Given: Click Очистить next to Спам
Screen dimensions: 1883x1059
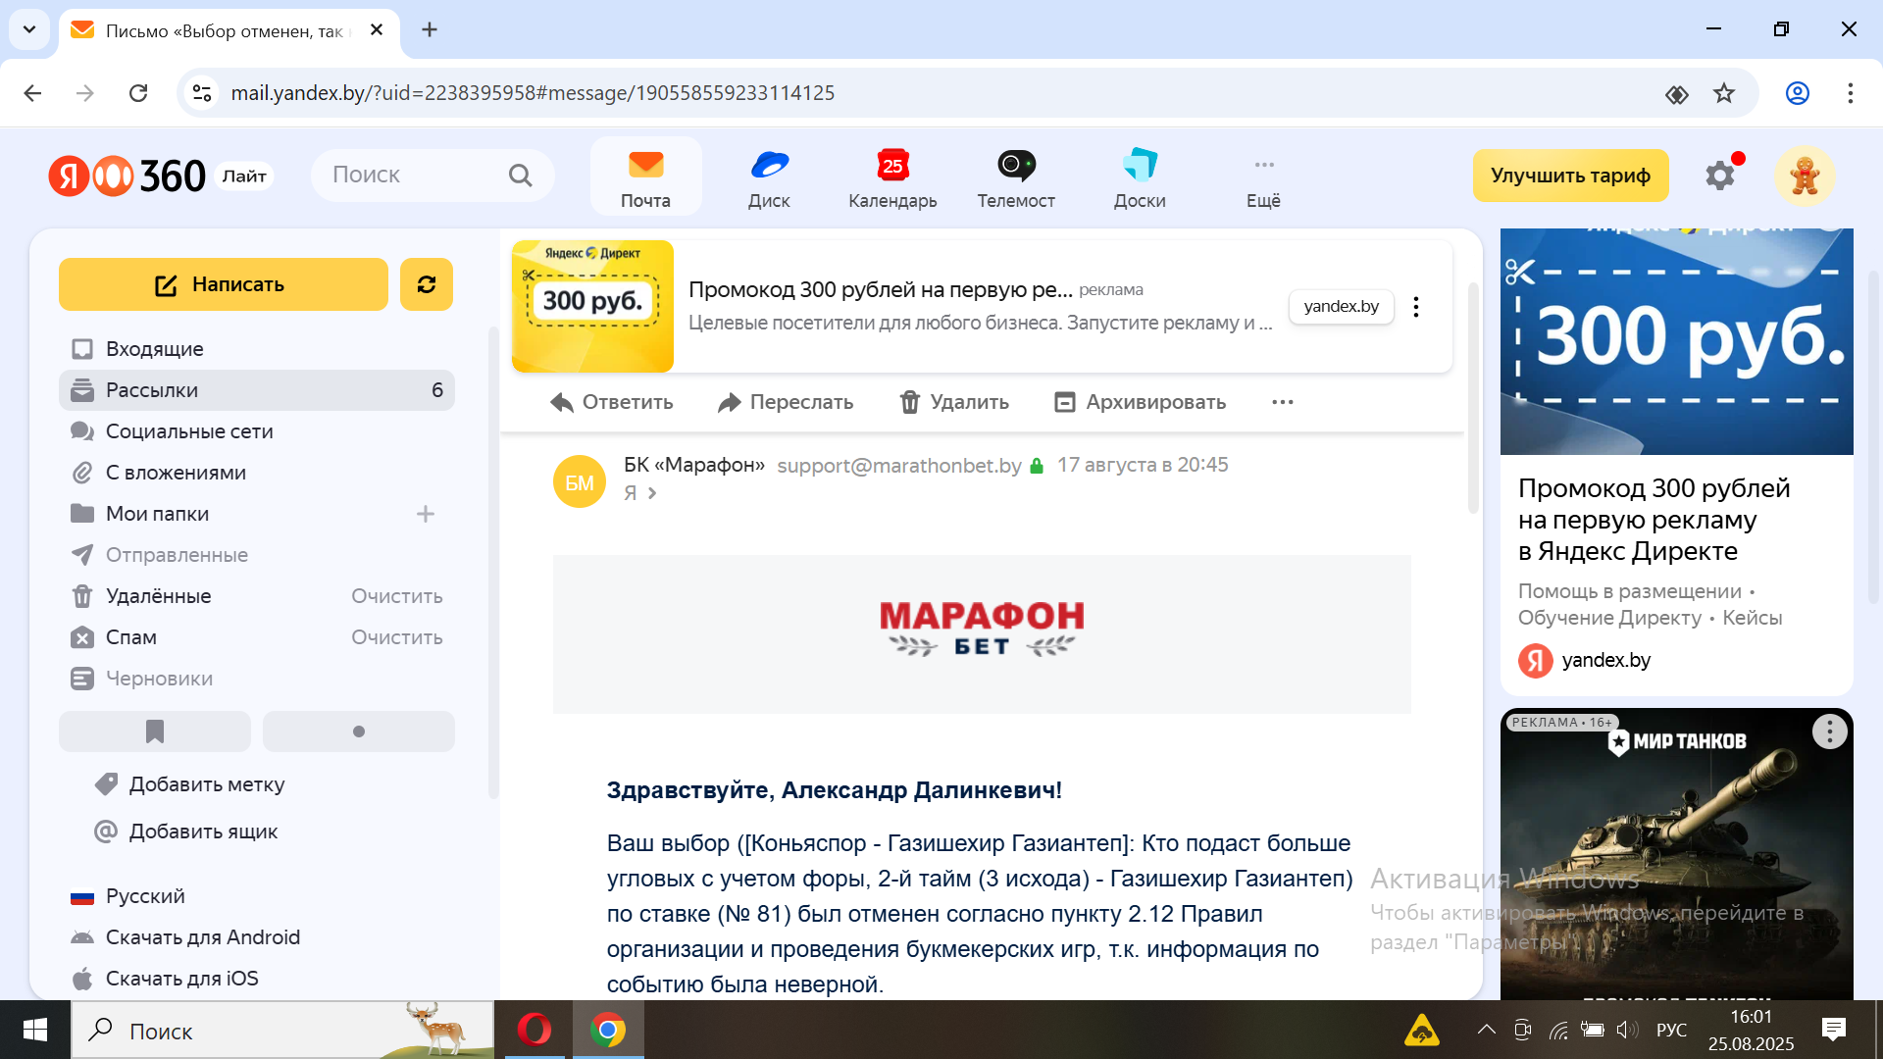Looking at the screenshot, I should pyautogui.click(x=397, y=637).
